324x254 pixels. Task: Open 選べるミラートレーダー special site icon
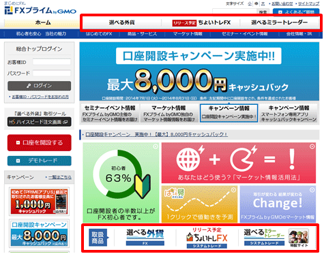click(x=299, y=238)
